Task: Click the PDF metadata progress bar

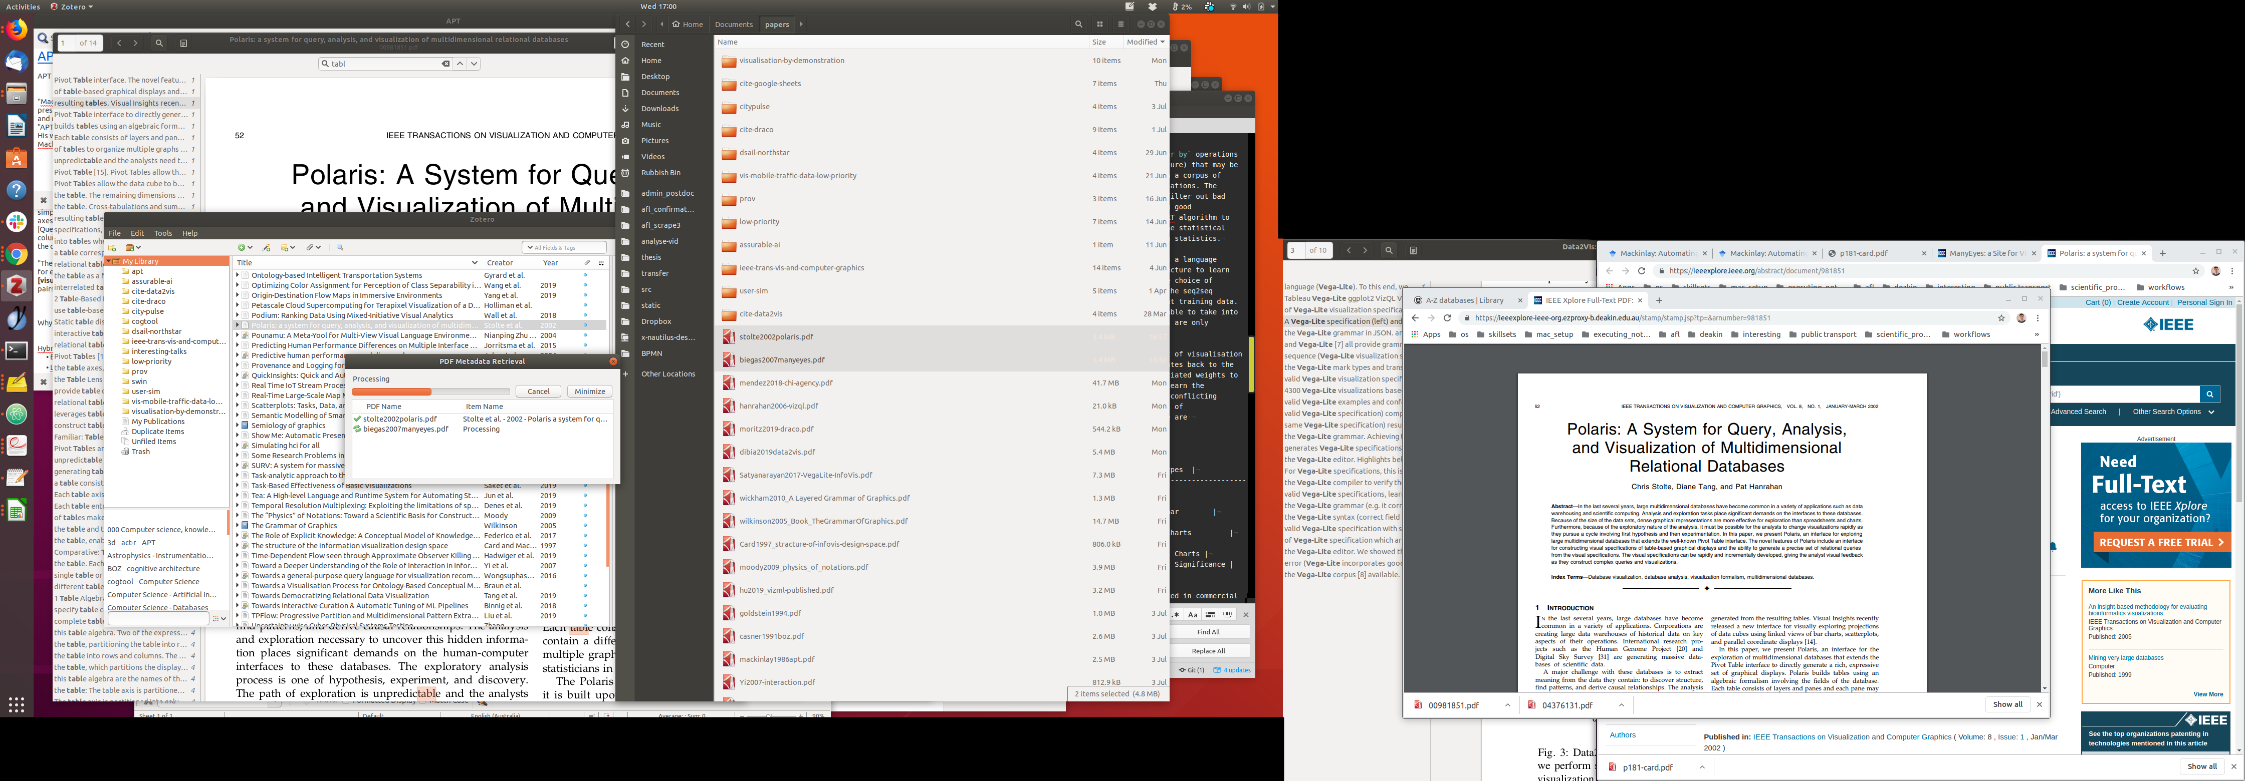Action: click(430, 392)
